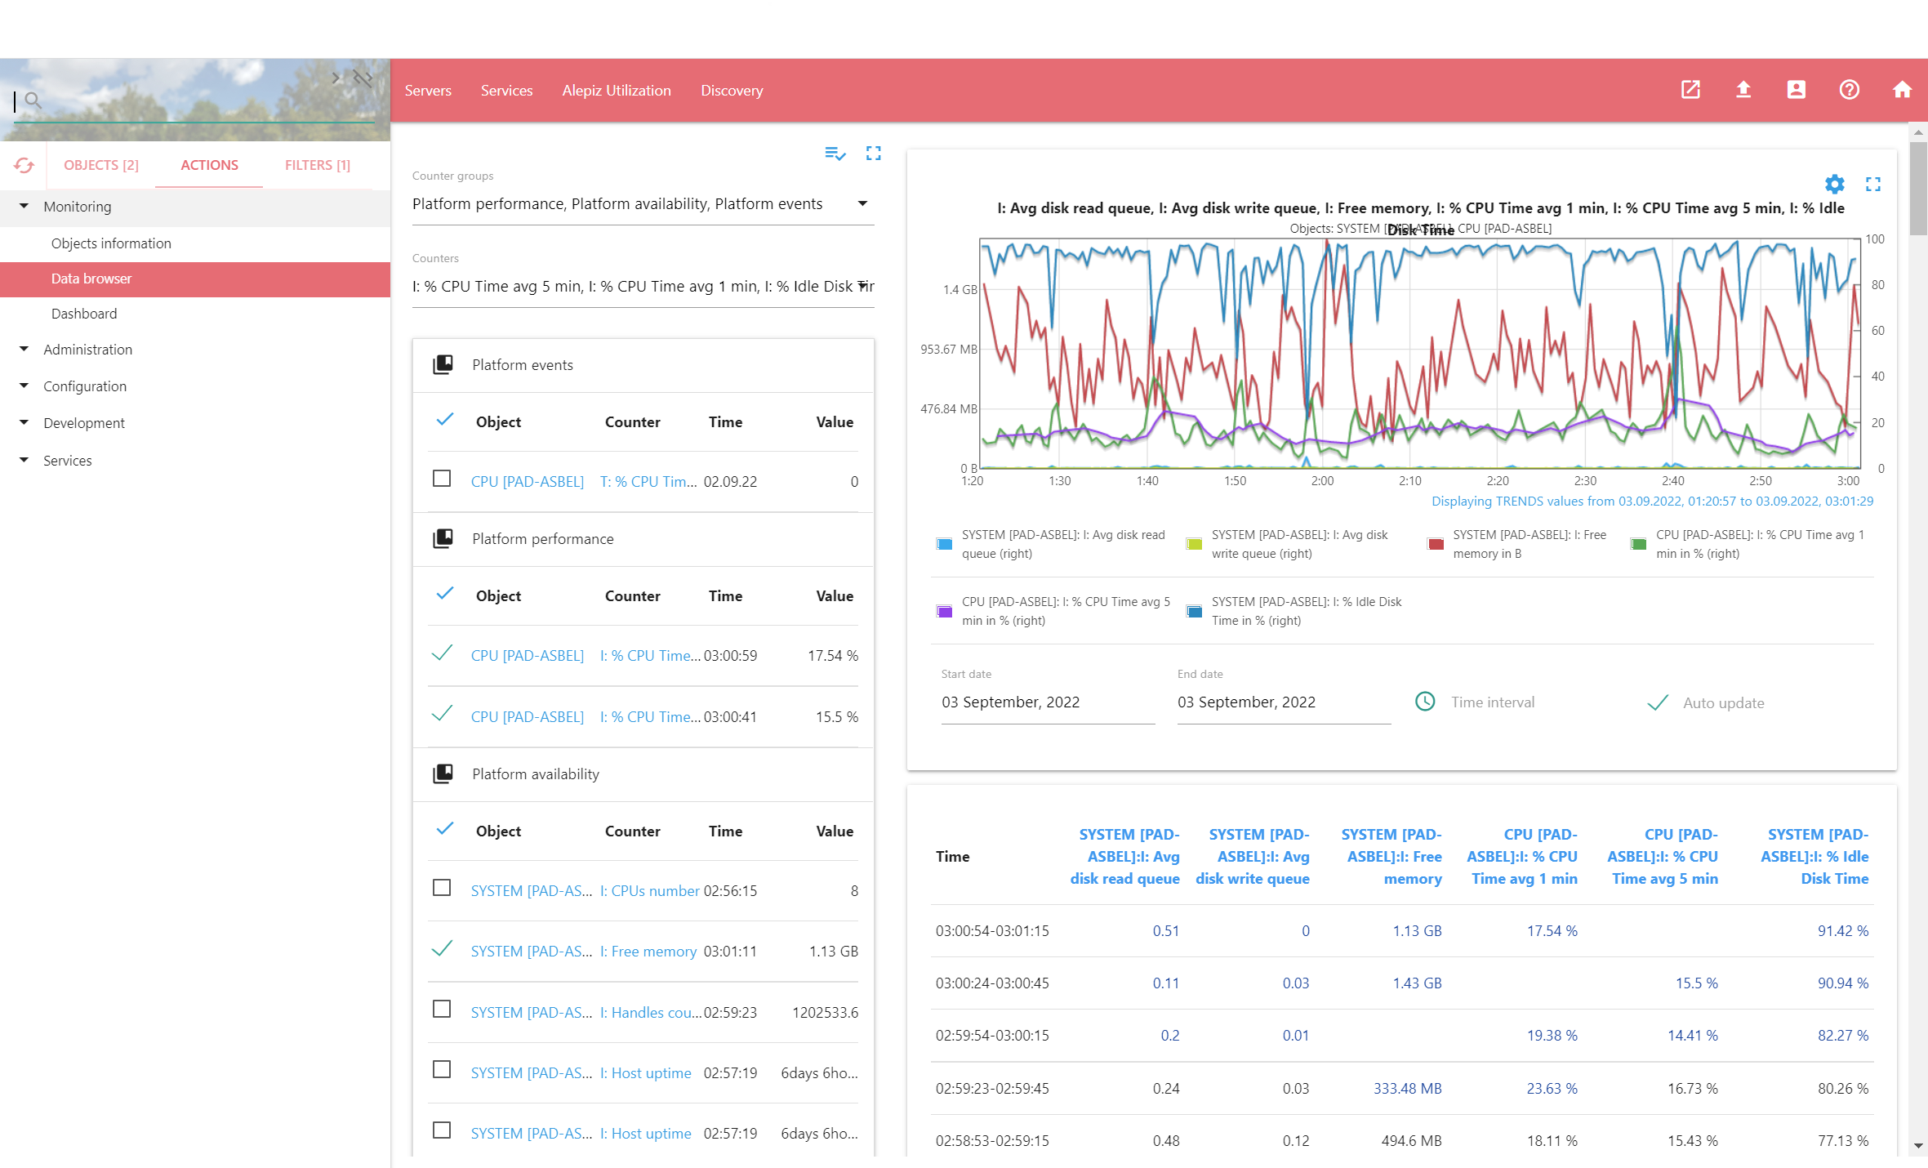Viewport: 1928px width, 1168px height.
Task: Toggle the Auto update checkmark
Action: pos(1658,702)
